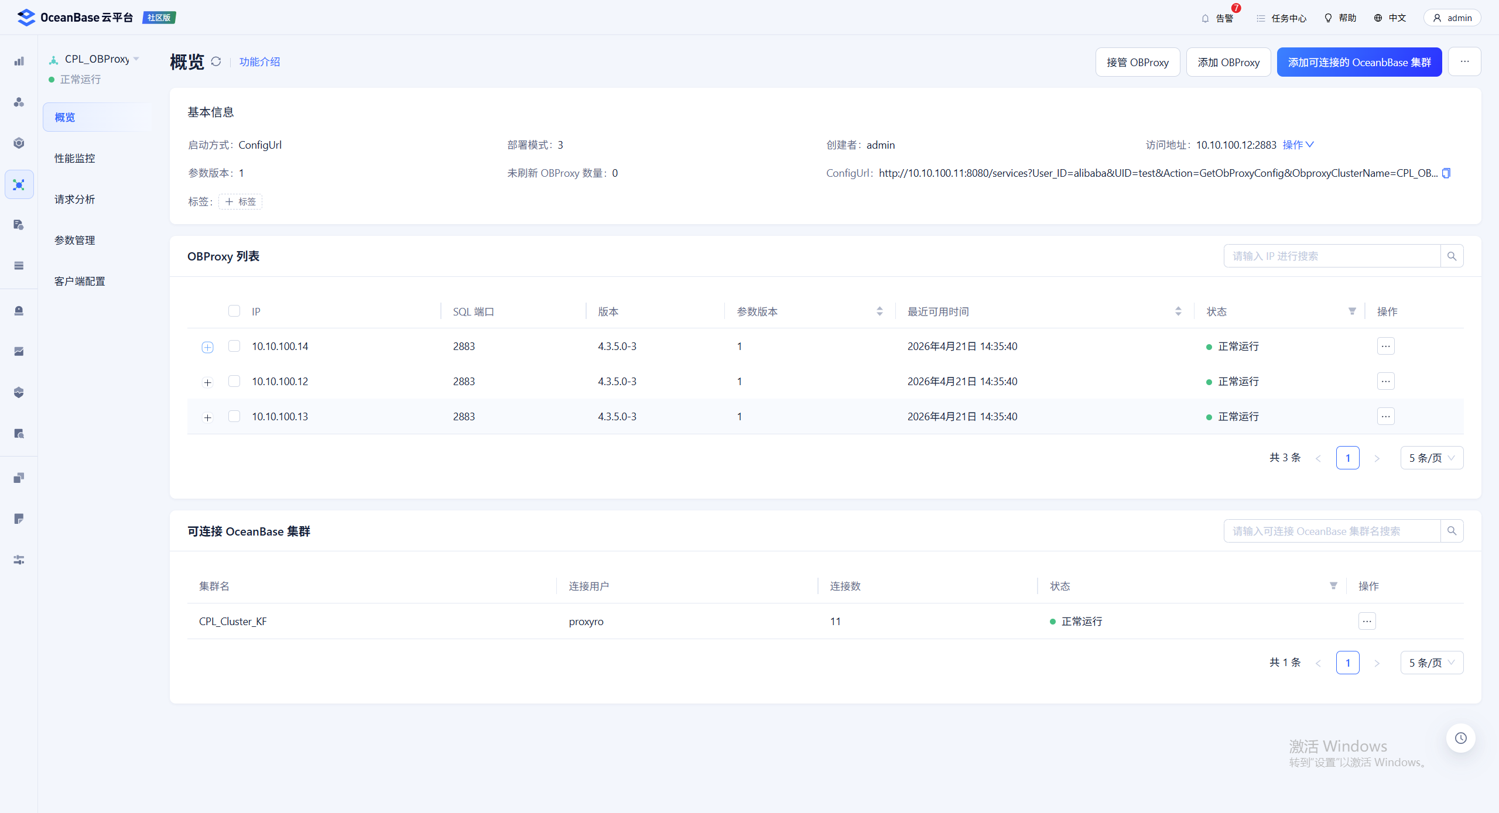Click the refresh icon next to 概览
1499x813 pixels.
(216, 61)
